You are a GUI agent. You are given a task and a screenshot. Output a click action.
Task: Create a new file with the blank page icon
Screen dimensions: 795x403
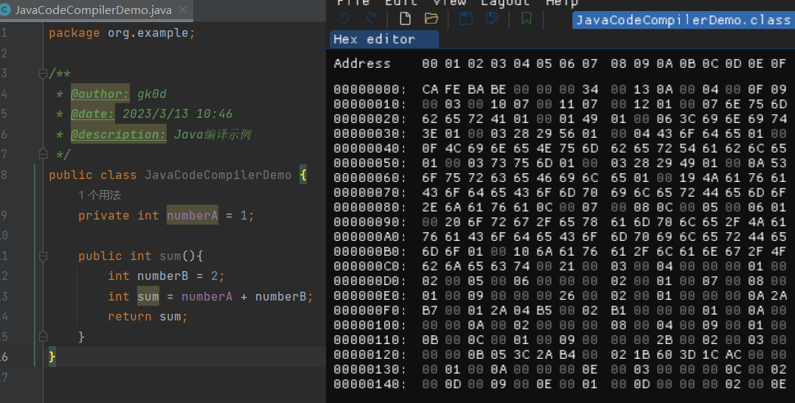(405, 18)
